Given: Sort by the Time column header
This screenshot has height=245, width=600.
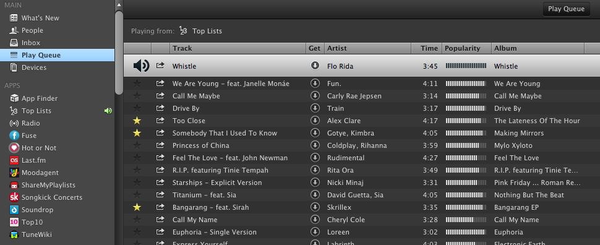Looking at the screenshot, I should [x=427, y=48].
